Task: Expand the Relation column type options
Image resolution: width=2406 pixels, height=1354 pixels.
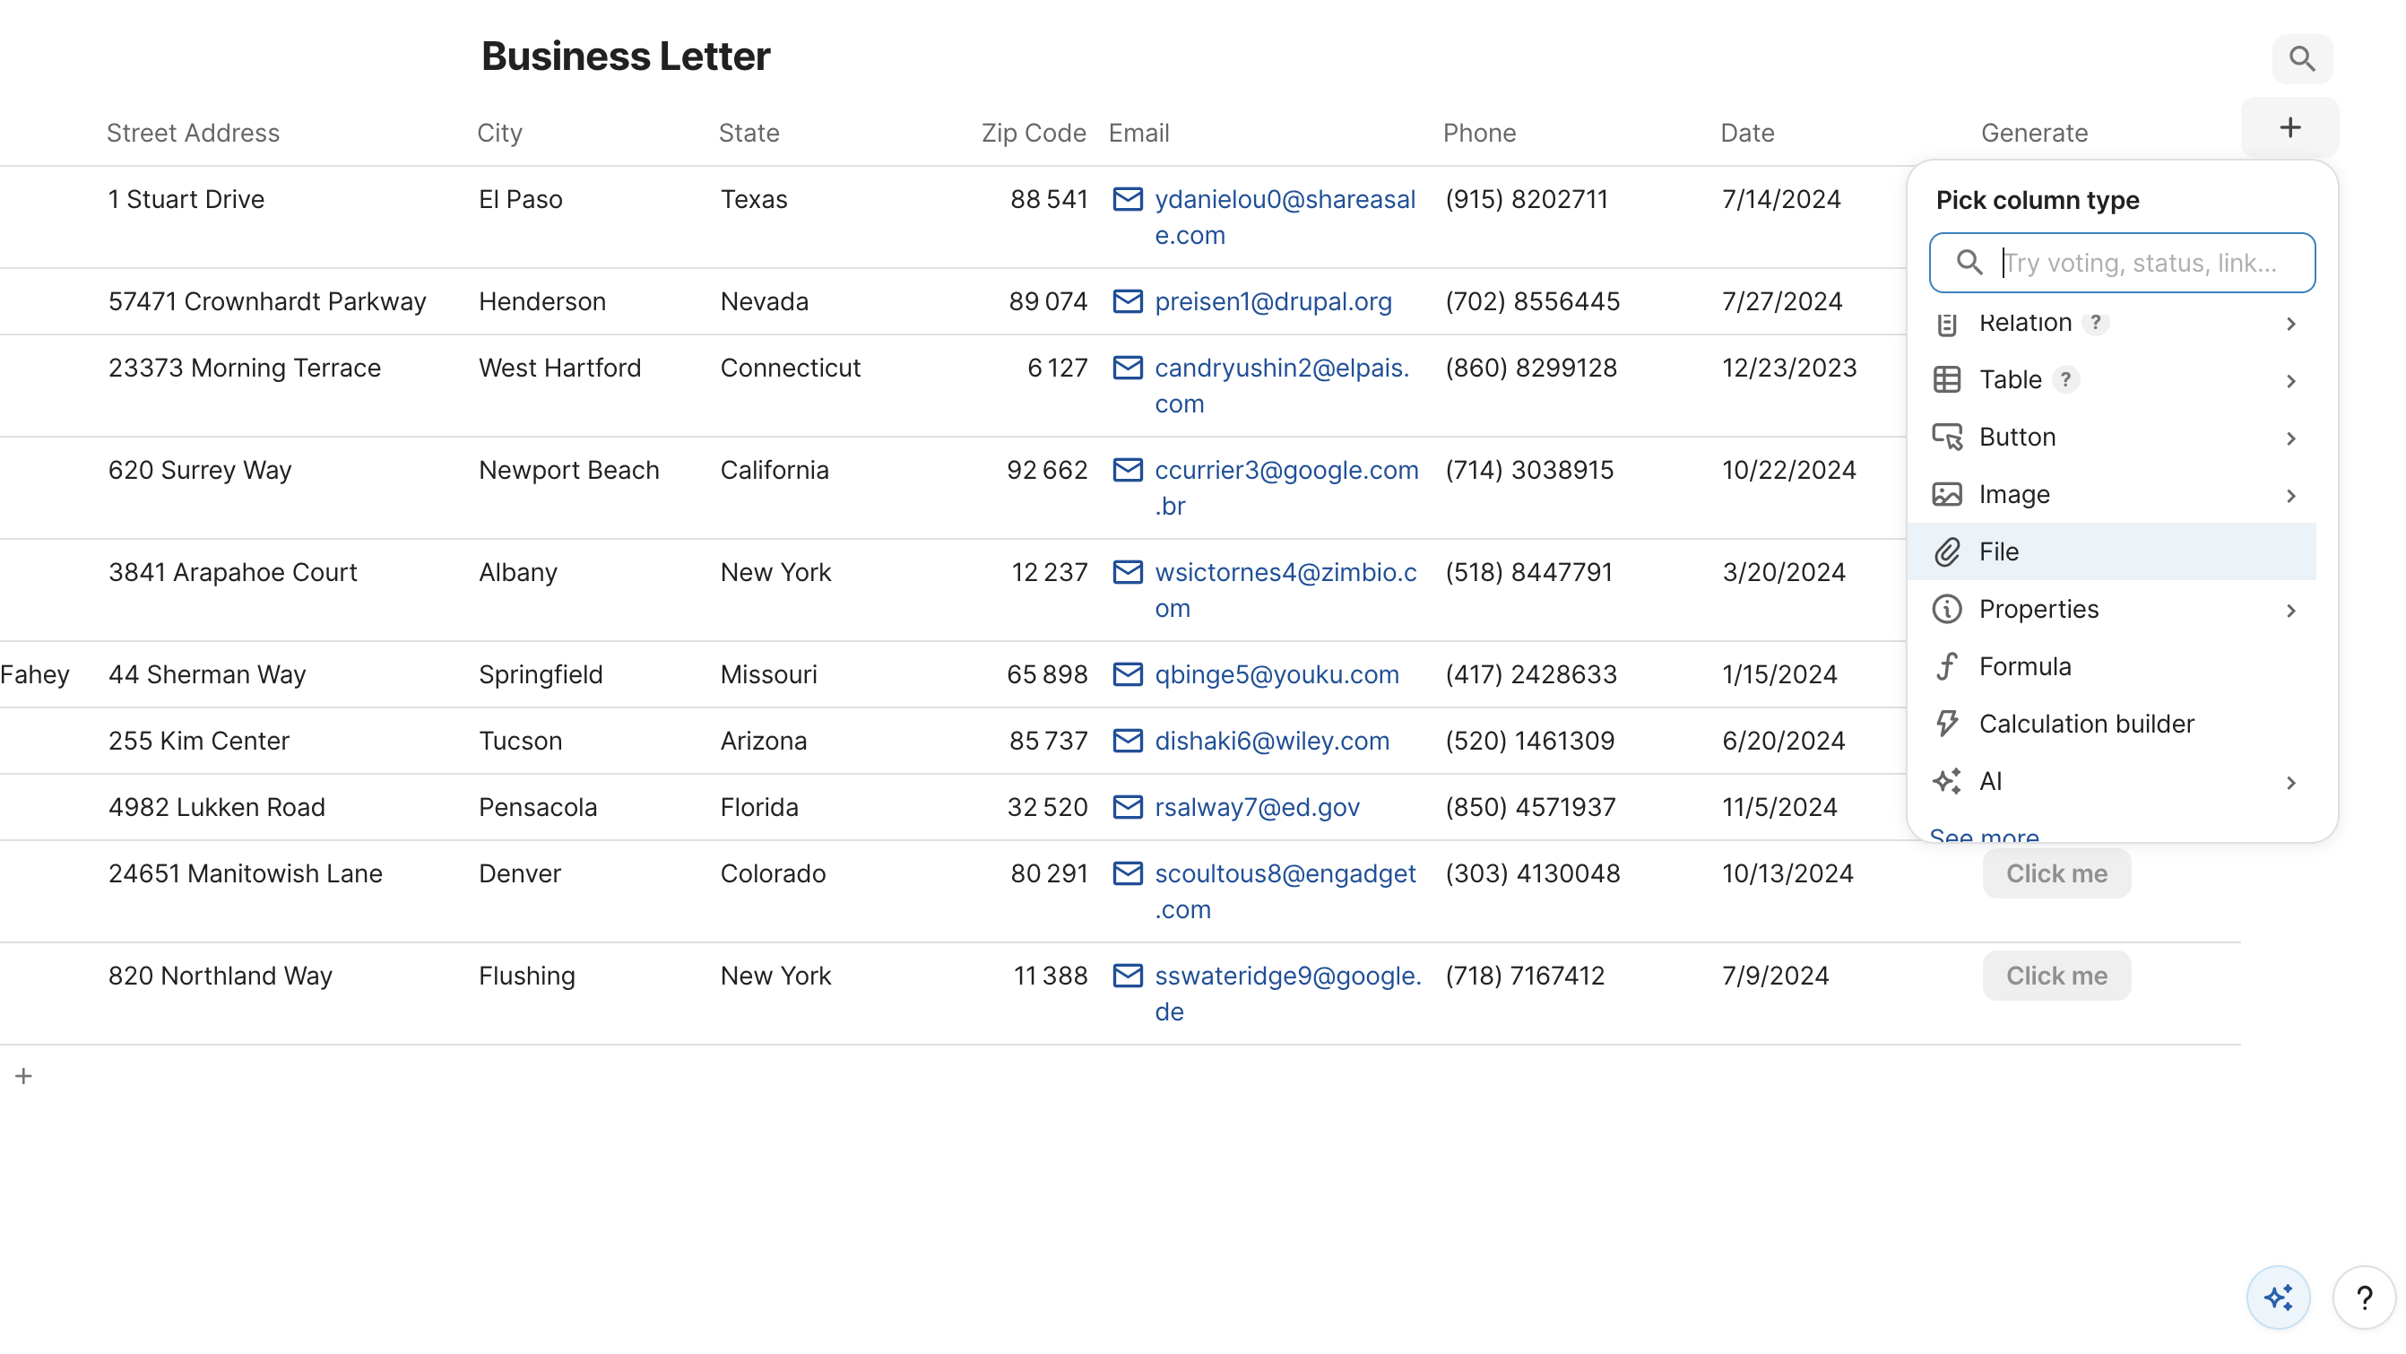Action: coord(2292,324)
